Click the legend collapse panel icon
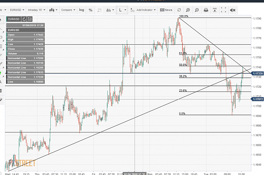Image resolution: width=264 pixels, height=175 pixels. [x=30, y=19]
